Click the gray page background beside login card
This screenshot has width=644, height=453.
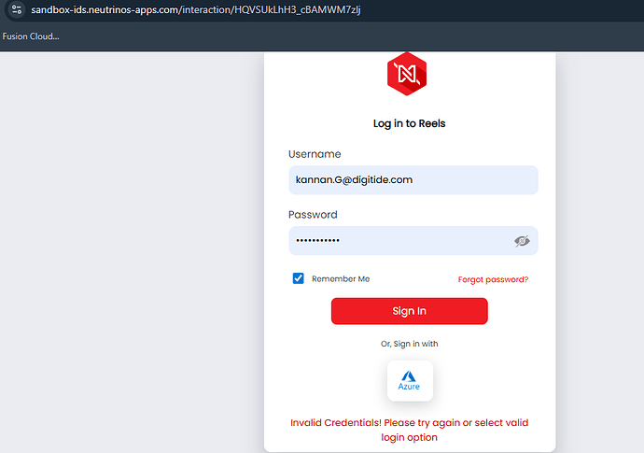[132, 247]
